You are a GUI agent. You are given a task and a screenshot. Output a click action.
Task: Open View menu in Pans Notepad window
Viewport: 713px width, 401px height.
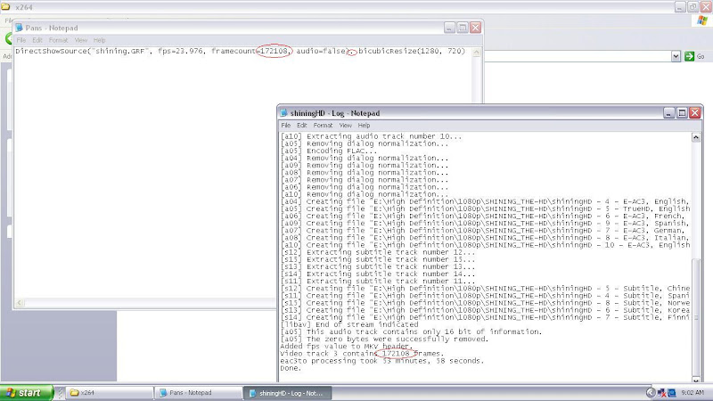[x=81, y=40]
